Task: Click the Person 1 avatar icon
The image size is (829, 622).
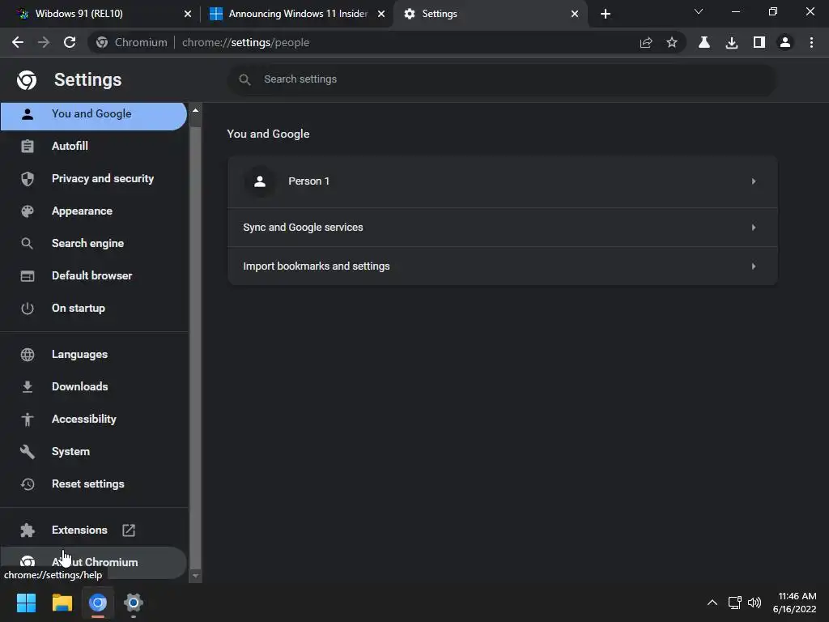Action: coord(260,181)
